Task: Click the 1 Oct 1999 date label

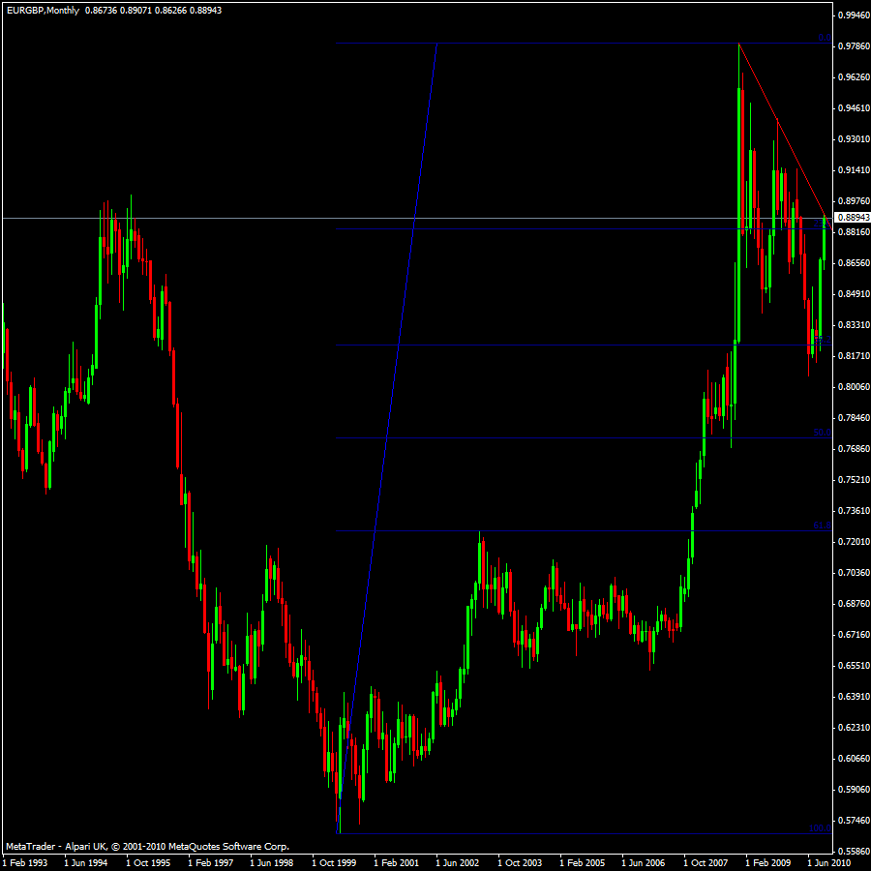Action: click(x=335, y=863)
